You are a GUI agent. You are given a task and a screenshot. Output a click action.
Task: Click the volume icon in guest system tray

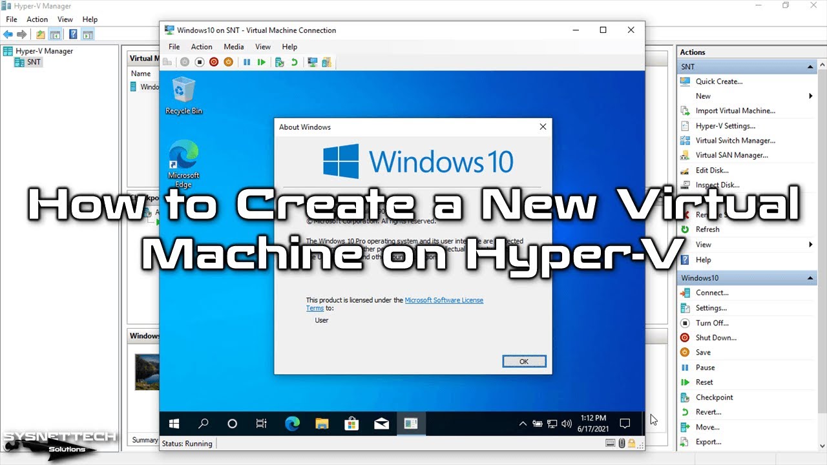point(567,424)
